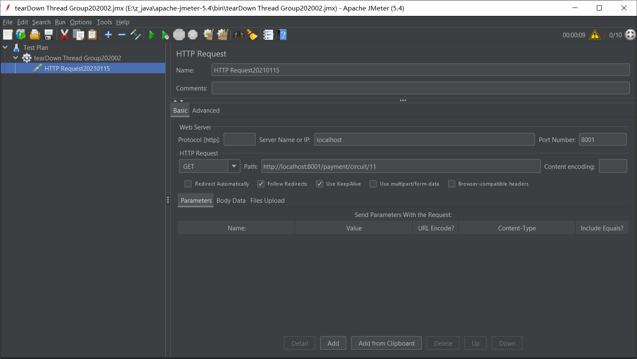Open the Search menu
This screenshot has height=359, width=637.
tap(42, 22)
